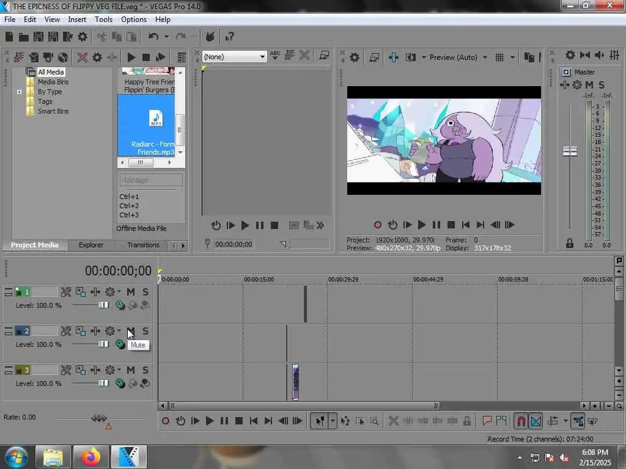Select the Tags folder in media tree
The width and height of the screenshot is (626, 469).
(x=45, y=101)
